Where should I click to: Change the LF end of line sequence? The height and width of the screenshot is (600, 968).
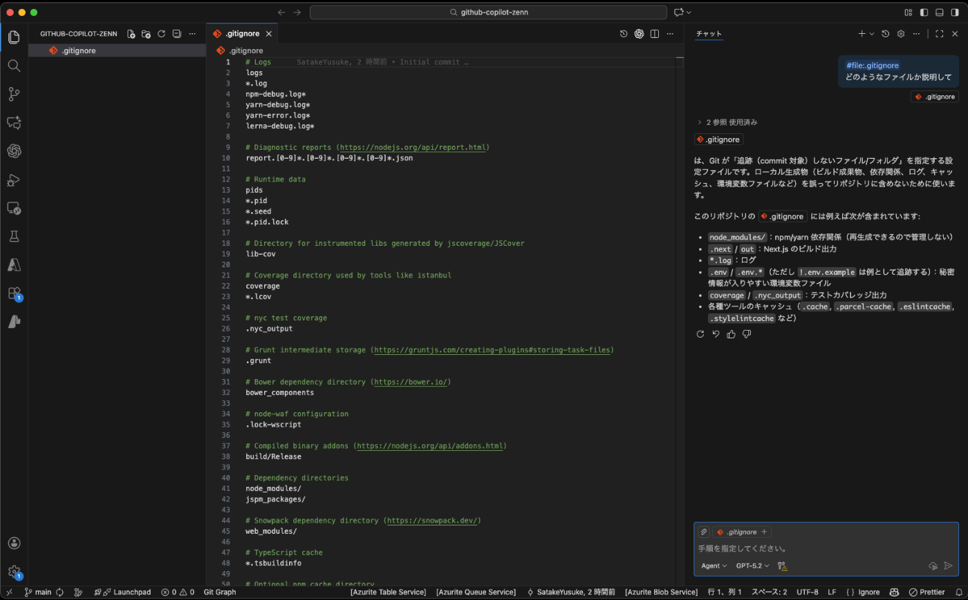pyautogui.click(x=832, y=592)
